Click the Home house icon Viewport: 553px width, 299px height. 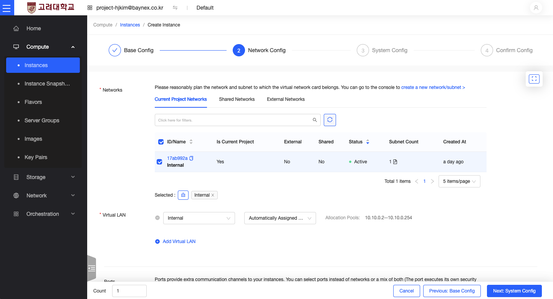click(x=16, y=28)
